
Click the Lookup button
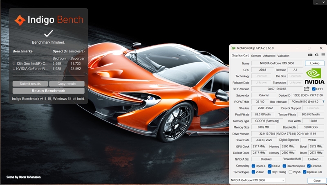(x=314, y=63)
